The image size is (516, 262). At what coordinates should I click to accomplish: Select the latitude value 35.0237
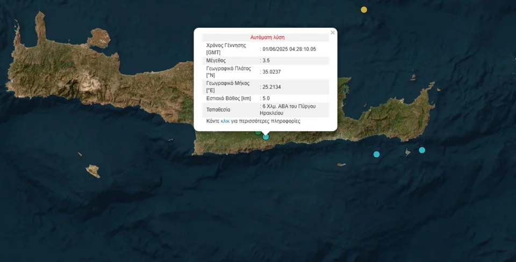tap(271, 72)
